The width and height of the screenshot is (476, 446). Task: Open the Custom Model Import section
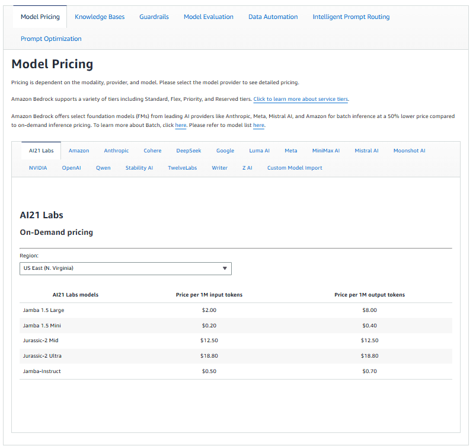click(x=295, y=168)
